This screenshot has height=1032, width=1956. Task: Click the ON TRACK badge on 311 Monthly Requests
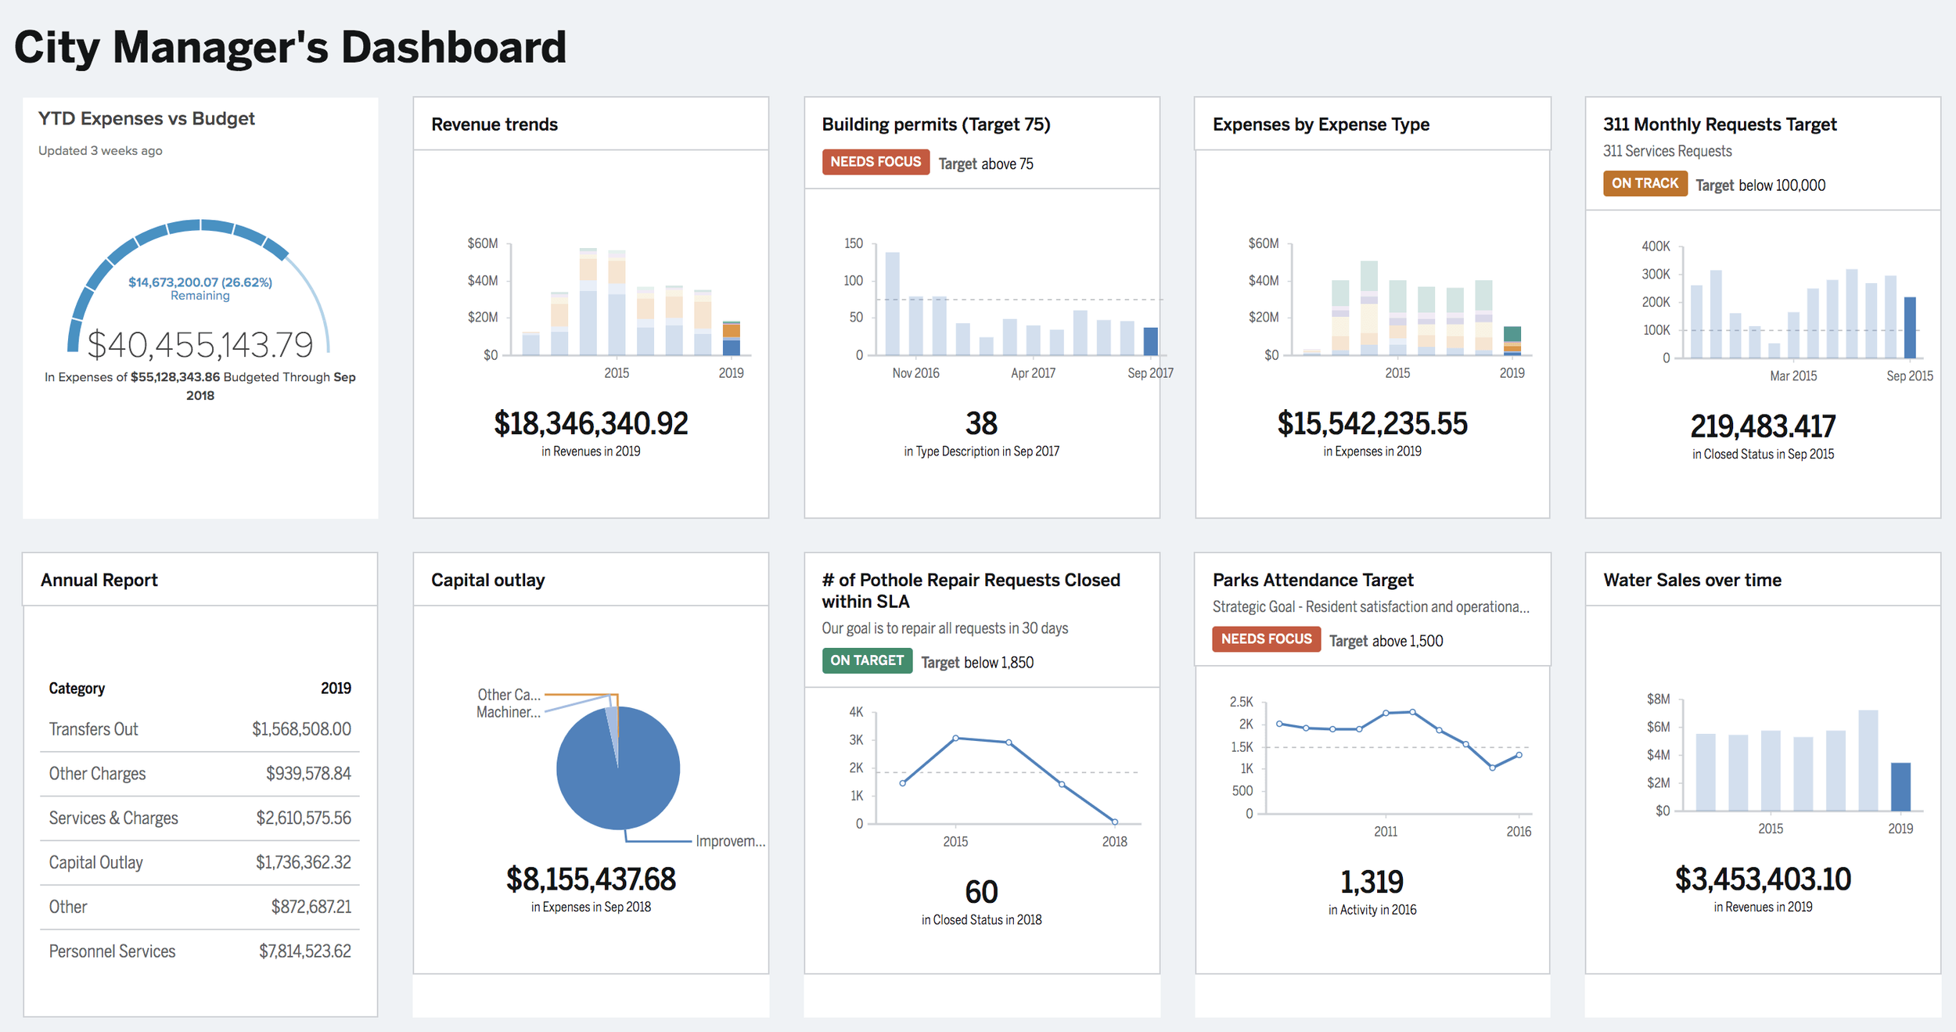point(1645,183)
